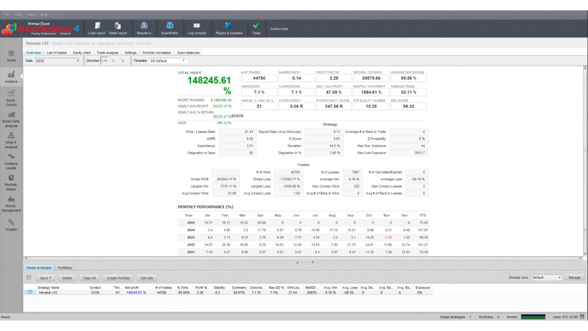Image resolution: width=588 pixels, height=331 pixels.
Task: Click the # of trades column header
Action: point(164,287)
